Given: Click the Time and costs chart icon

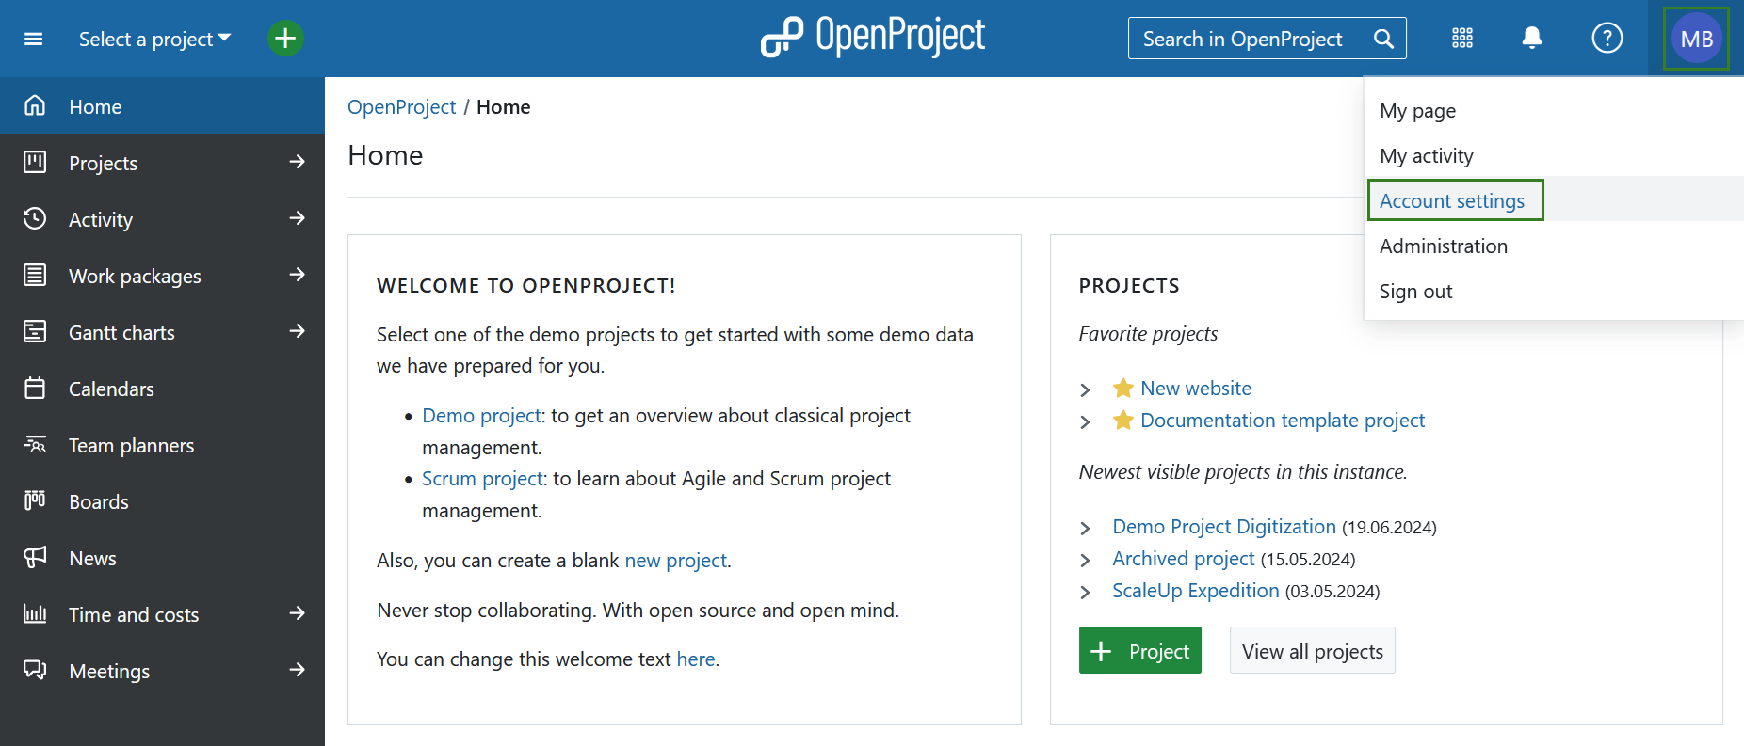Looking at the screenshot, I should click(35, 613).
